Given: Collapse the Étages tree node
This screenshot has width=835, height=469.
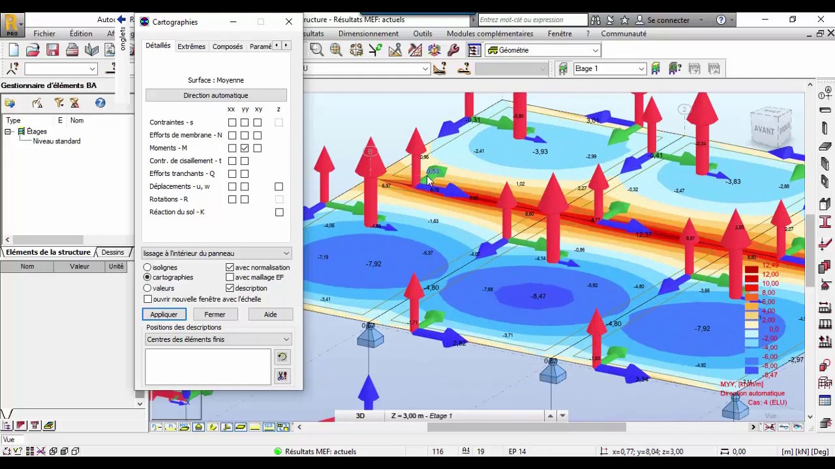Looking at the screenshot, I should pyautogui.click(x=8, y=132).
